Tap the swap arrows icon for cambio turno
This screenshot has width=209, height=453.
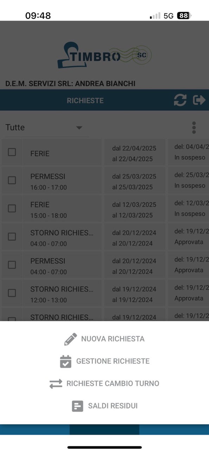tap(56, 383)
